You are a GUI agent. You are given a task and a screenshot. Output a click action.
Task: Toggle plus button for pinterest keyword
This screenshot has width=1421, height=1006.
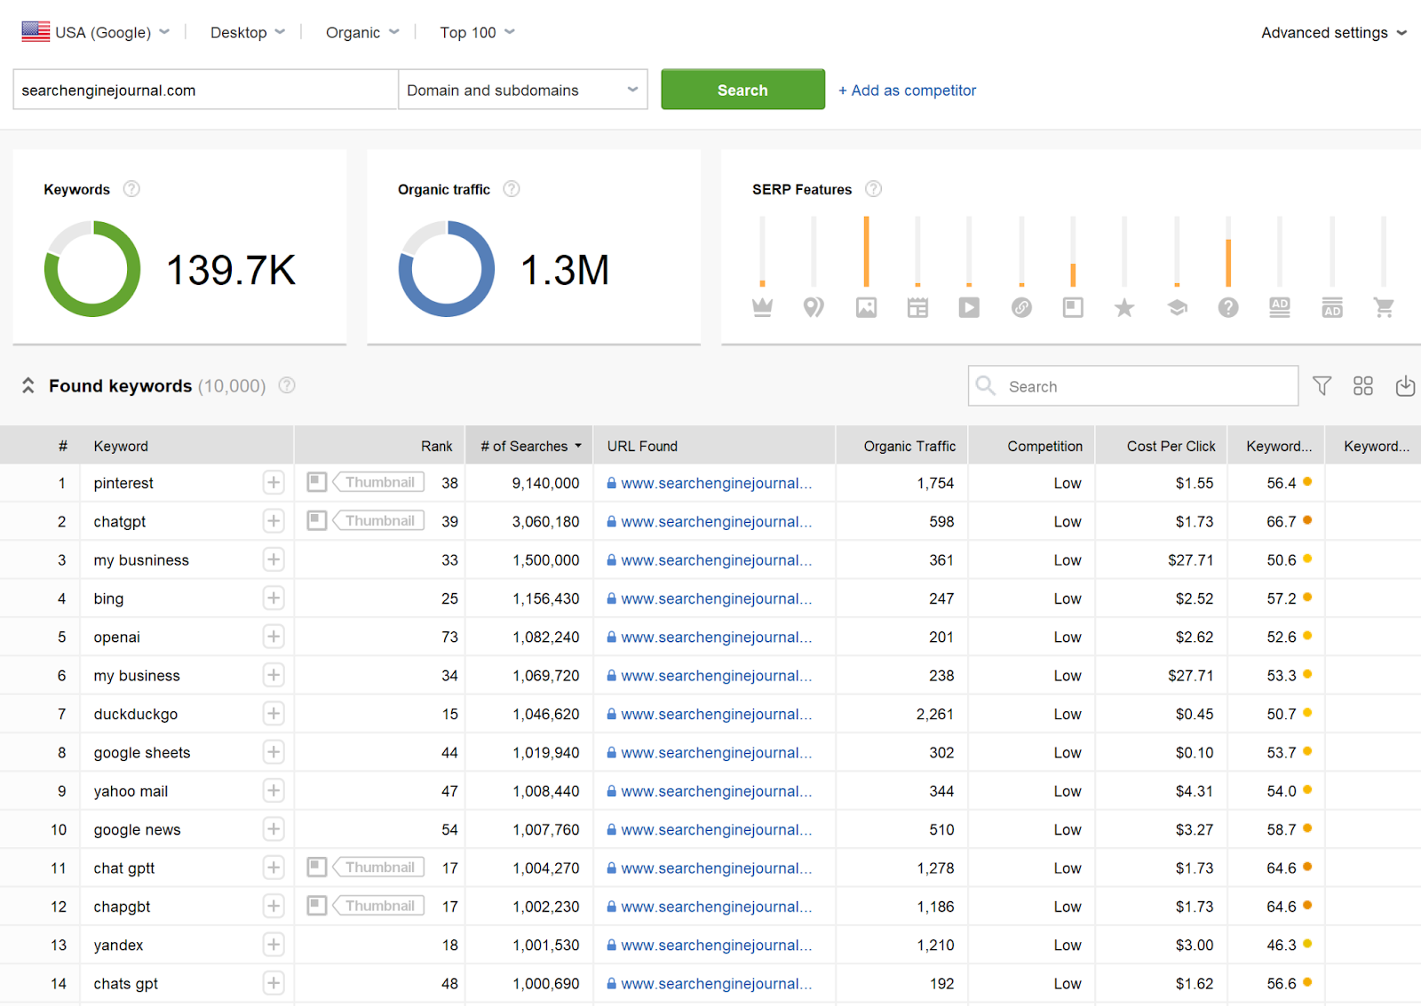pyautogui.click(x=274, y=483)
